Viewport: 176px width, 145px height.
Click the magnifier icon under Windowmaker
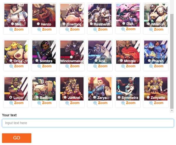(x=67, y=66)
